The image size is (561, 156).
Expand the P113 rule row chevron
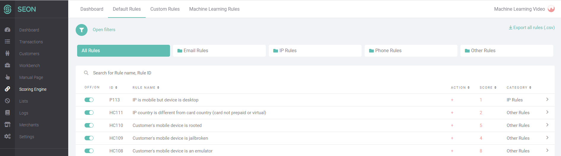pos(547,99)
